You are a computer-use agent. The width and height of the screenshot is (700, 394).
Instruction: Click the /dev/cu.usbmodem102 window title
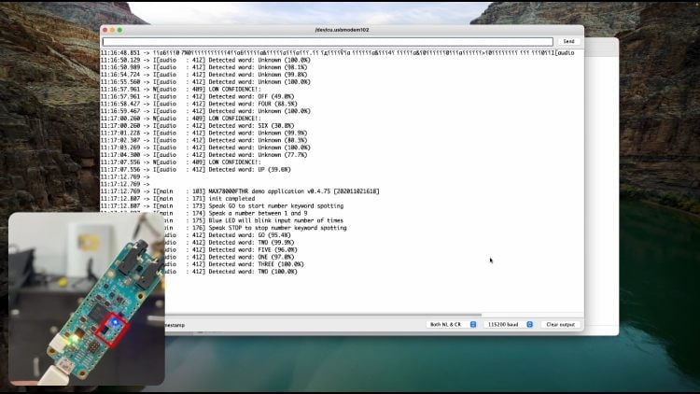click(x=342, y=30)
